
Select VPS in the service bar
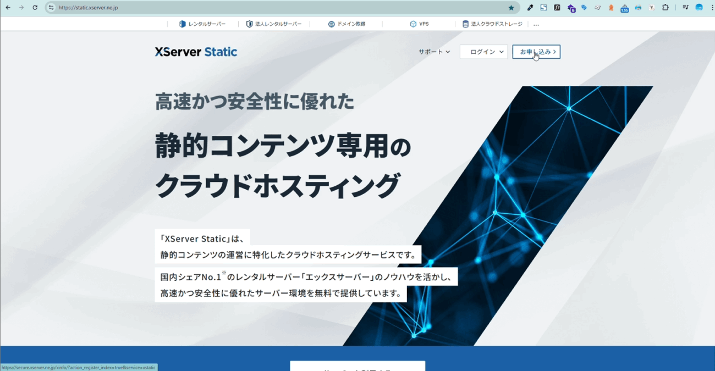[x=419, y=24]
